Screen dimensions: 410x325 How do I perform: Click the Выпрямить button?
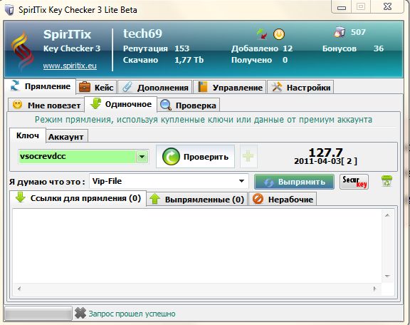[294, 182]
